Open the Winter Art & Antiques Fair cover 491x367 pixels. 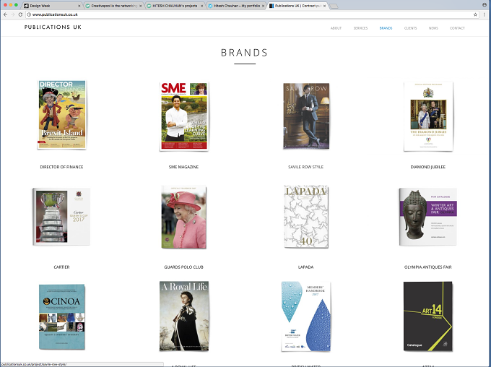click(427, 217)
